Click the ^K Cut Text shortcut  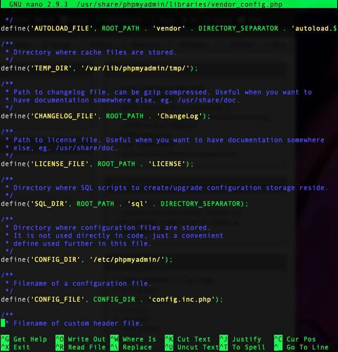[x=188, y=339]
